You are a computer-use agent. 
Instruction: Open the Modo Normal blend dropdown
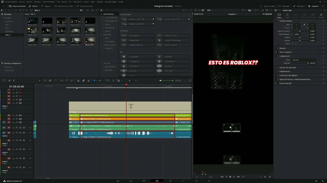tap(303, 60)
